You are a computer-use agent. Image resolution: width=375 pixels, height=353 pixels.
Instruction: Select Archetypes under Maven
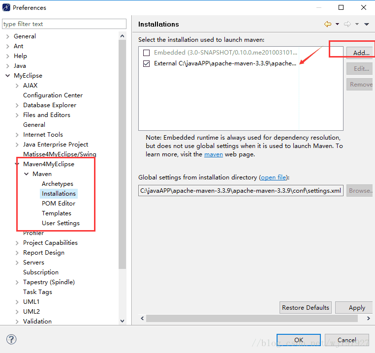(x=58, y=184)
